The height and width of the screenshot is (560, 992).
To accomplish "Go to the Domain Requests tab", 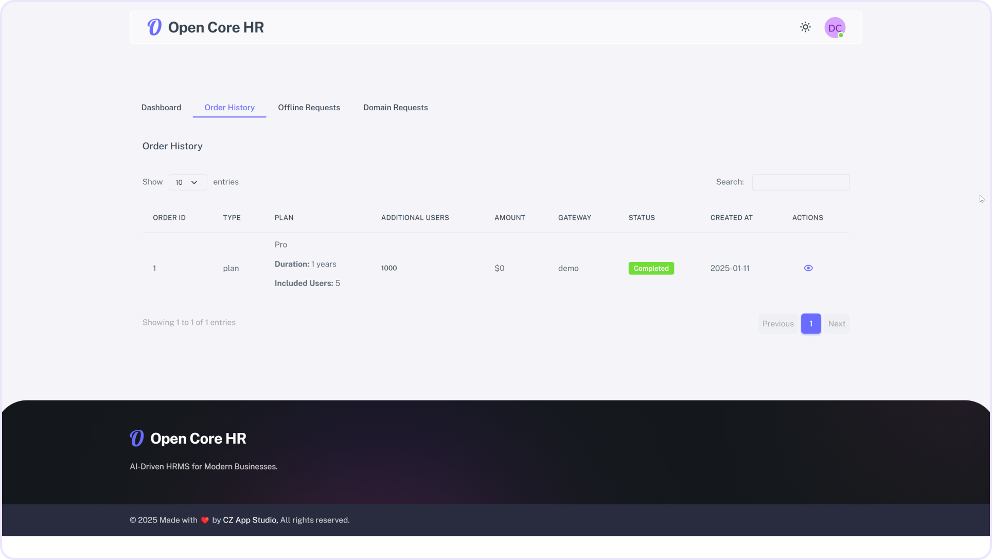I will [x=395, y=108].
